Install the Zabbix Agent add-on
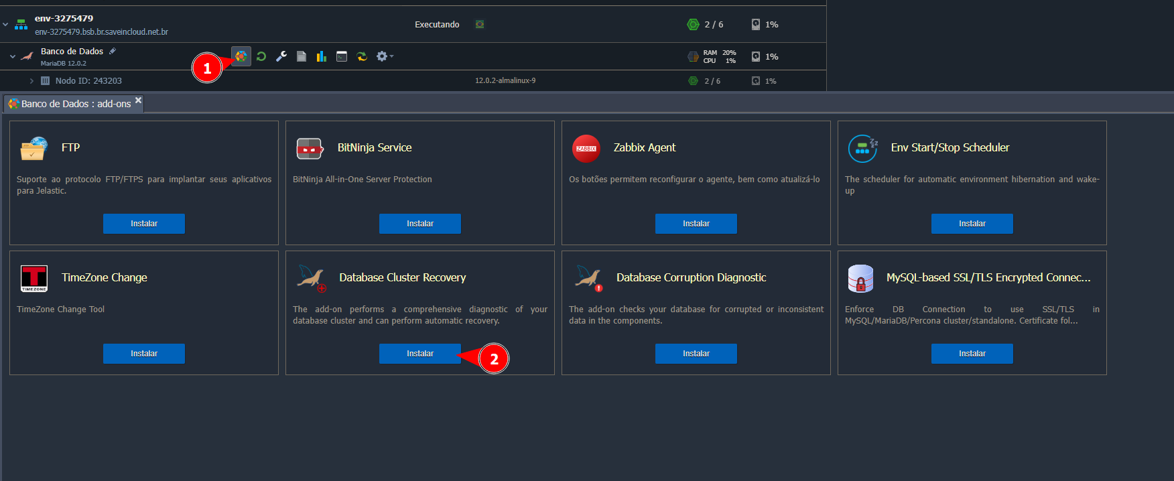 [696, 224]
